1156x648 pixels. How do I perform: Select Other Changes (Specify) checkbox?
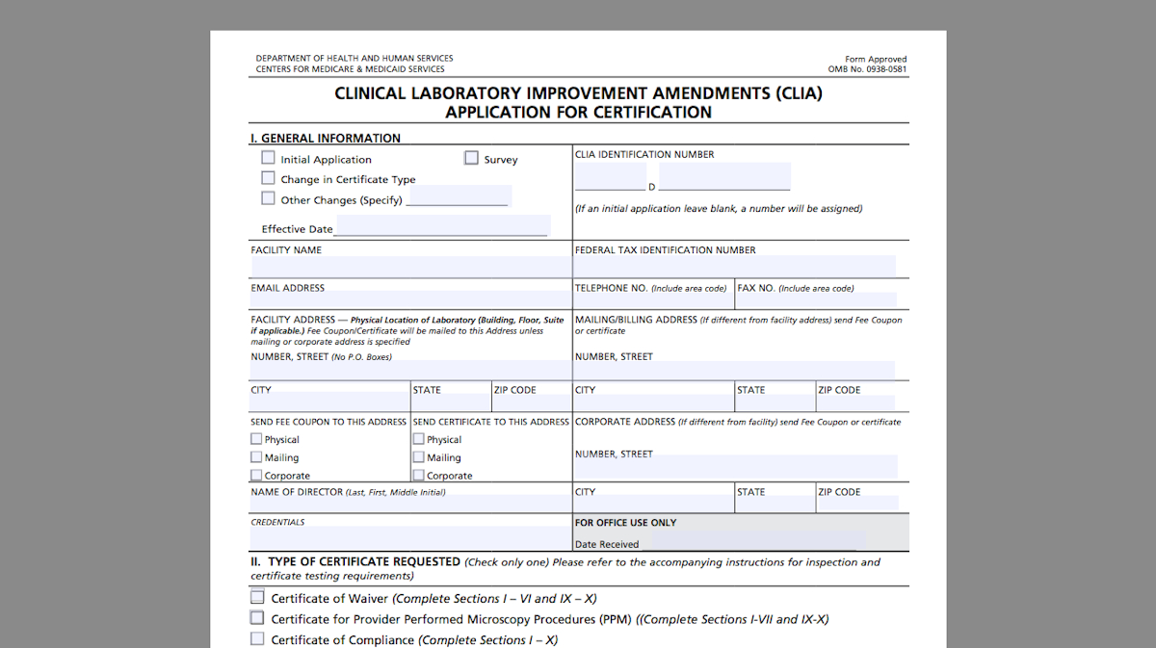pos(268,197)
